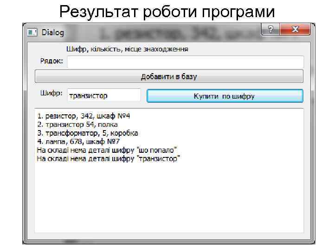Click the 'Шифр, кількість, місце знаходження' label

click(127, 50)
